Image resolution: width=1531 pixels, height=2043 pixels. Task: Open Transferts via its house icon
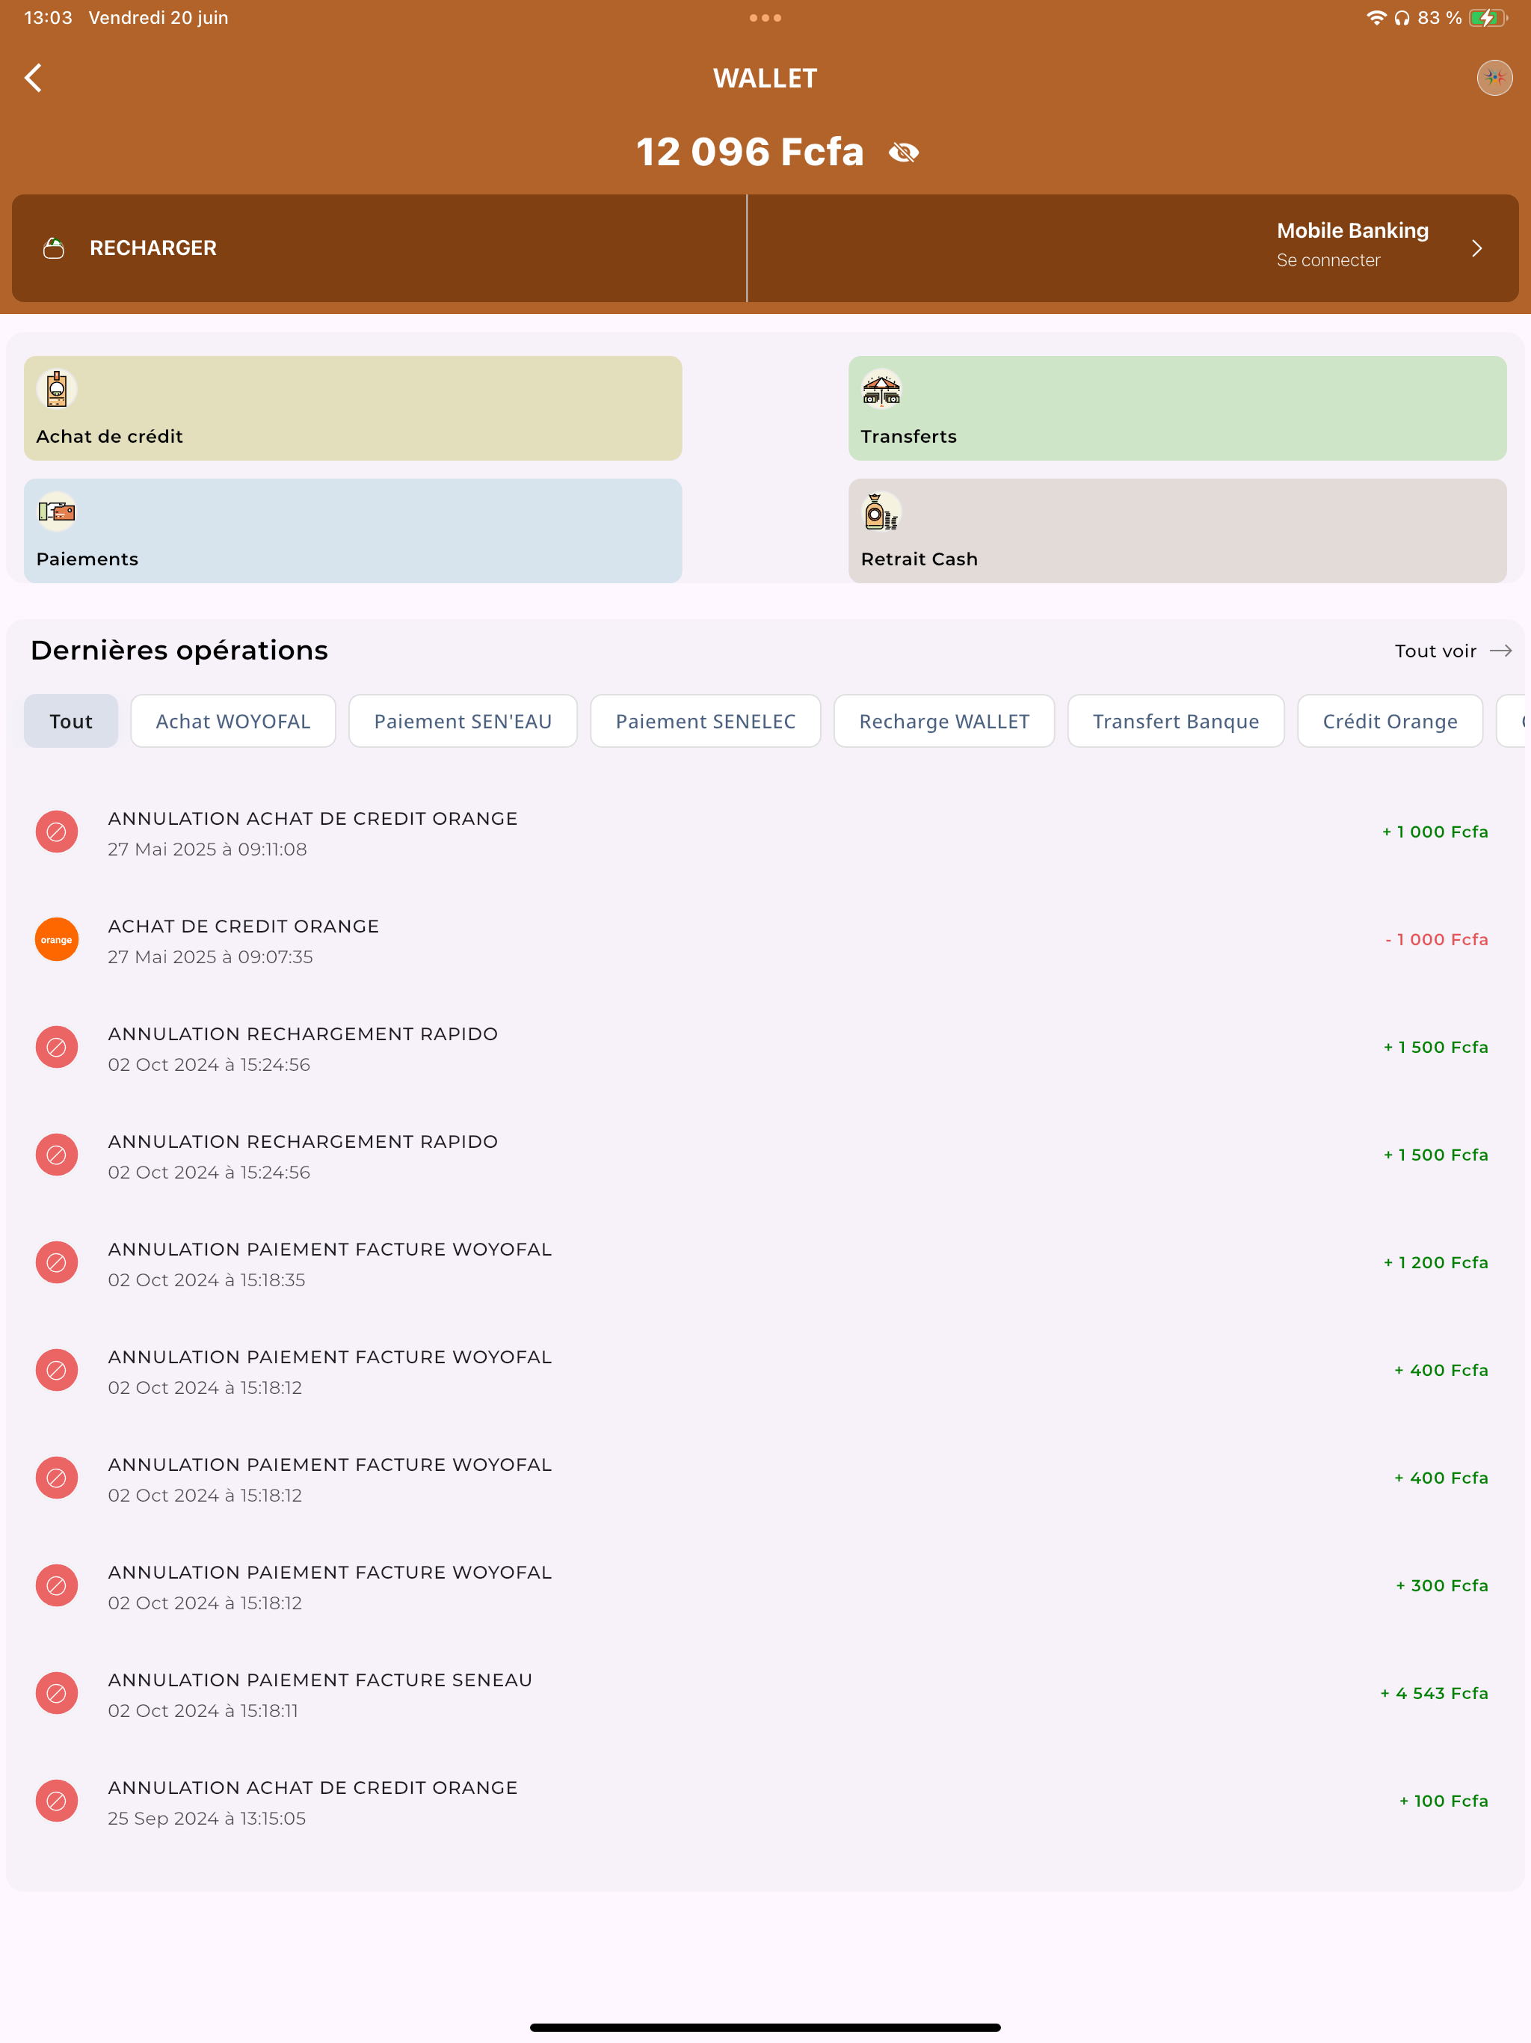[x=881, y=389]
